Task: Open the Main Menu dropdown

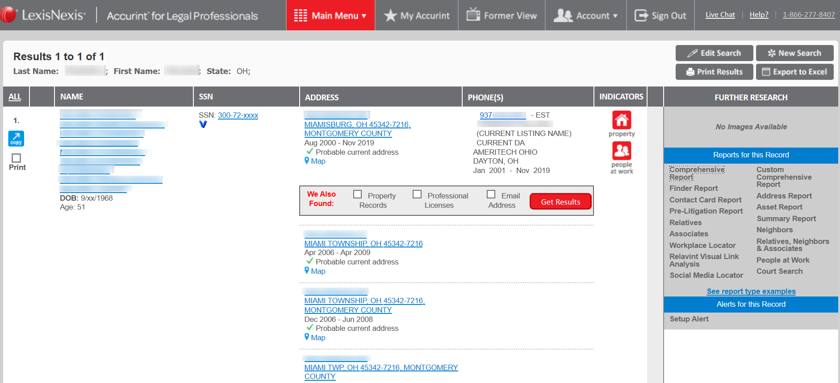Action: coord(330,16)
